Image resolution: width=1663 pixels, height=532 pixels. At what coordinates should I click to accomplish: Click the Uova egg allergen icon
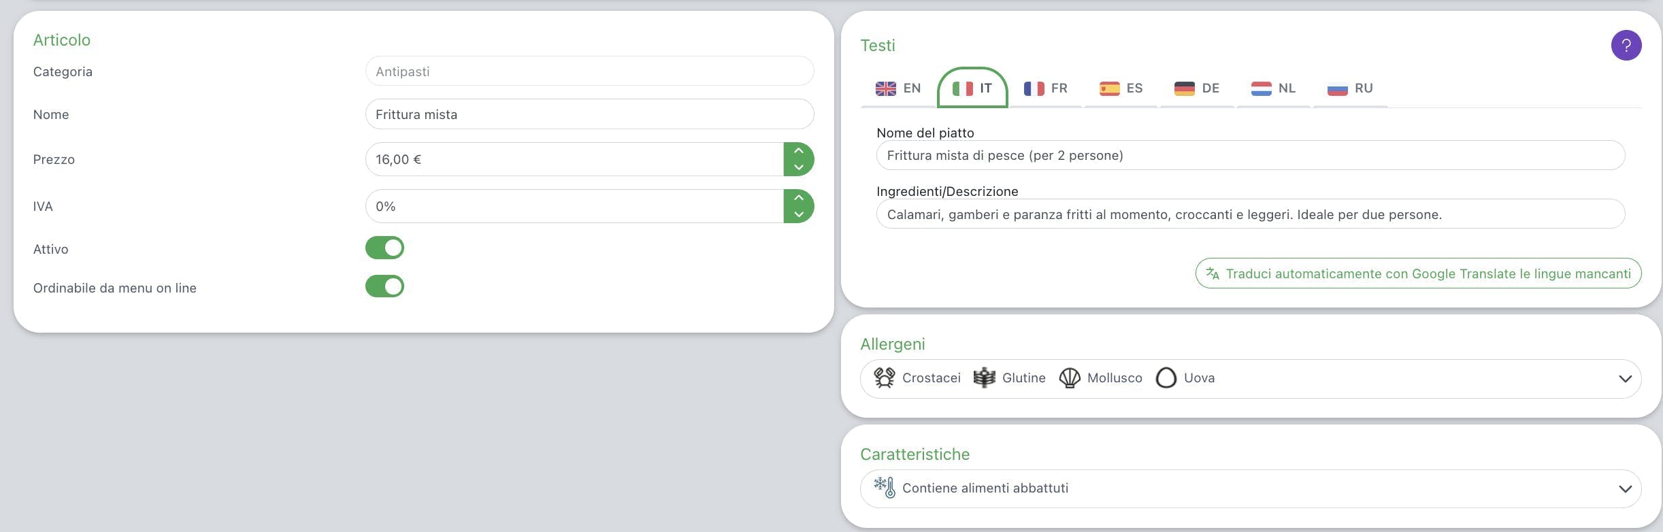coord(1166,378)
